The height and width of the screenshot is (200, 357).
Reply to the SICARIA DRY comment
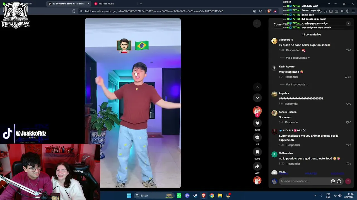(x=293, y=145)
